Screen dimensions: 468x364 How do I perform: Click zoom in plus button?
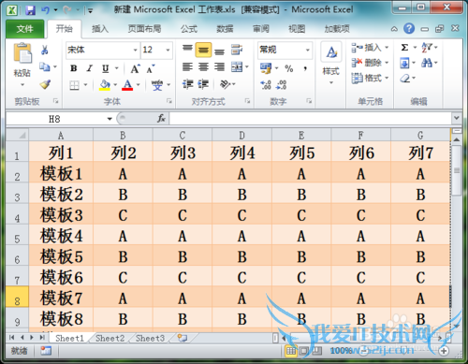click(444, 351)
